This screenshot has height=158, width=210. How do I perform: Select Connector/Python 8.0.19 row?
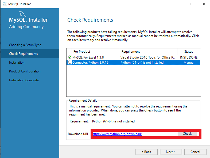pyautogui.click(x=133, y=63)
